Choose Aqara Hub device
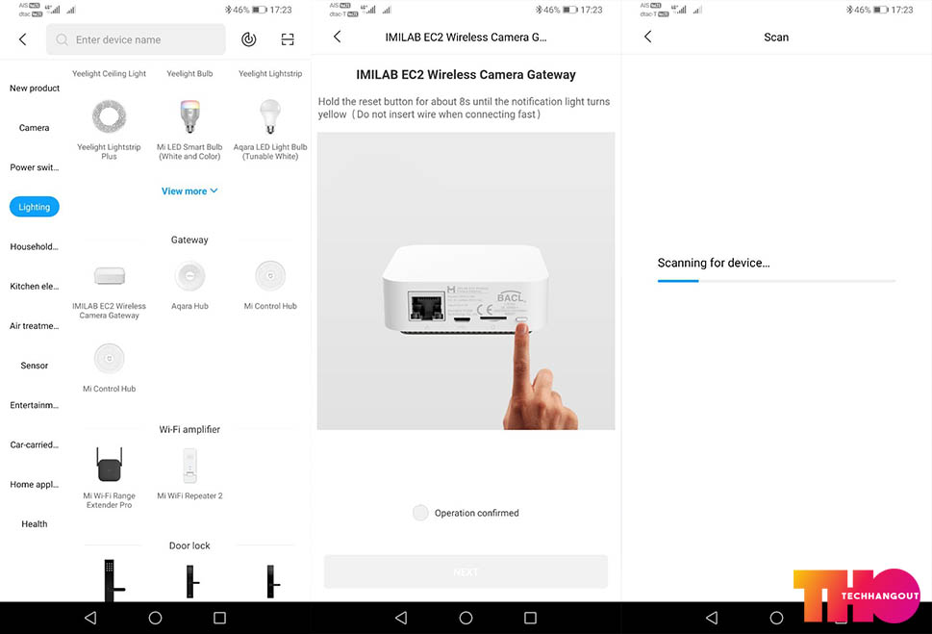 point(189,286)
